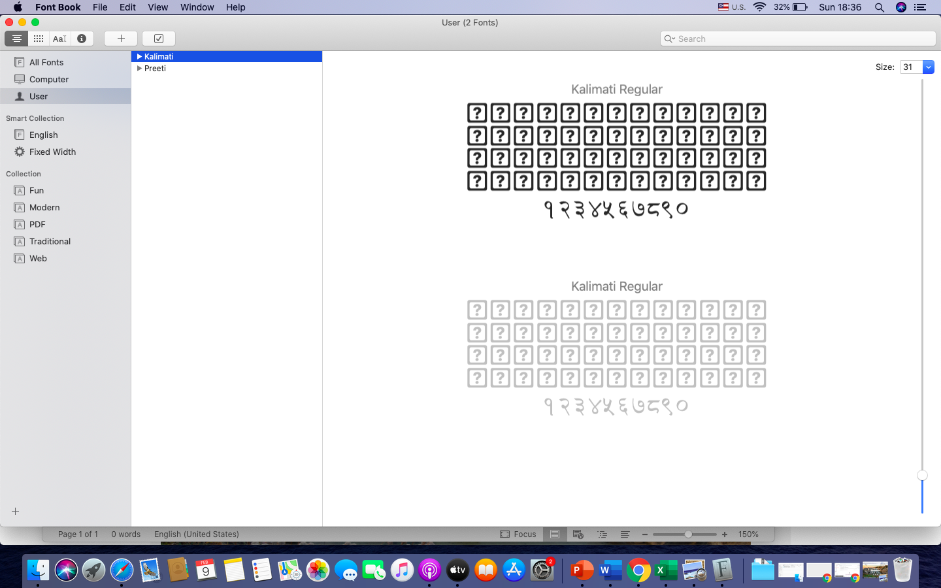Open the File menu
This screenshot has width=941, height=588.
pos(100,7)
